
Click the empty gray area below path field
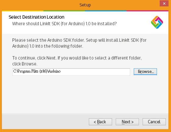85,94
